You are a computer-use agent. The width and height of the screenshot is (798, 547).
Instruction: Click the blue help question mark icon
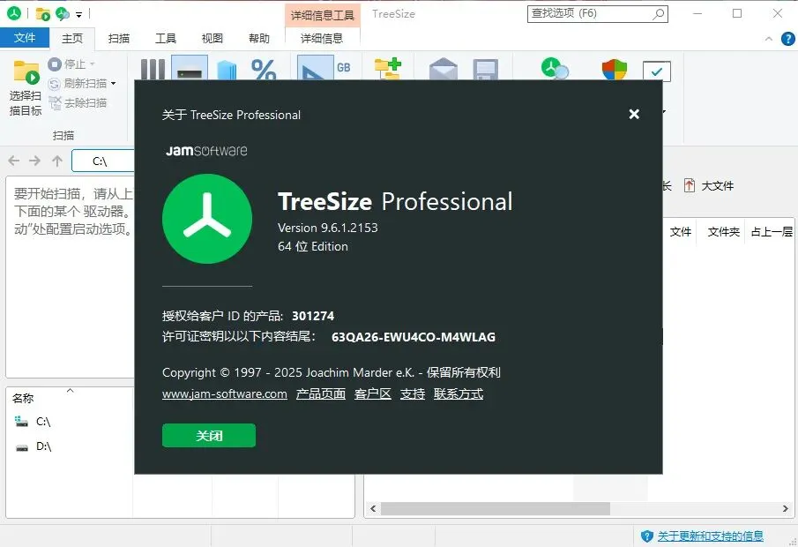[787, 39]
